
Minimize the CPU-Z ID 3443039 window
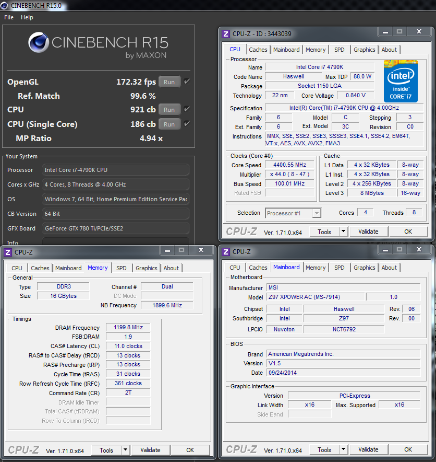click(385, 32)
